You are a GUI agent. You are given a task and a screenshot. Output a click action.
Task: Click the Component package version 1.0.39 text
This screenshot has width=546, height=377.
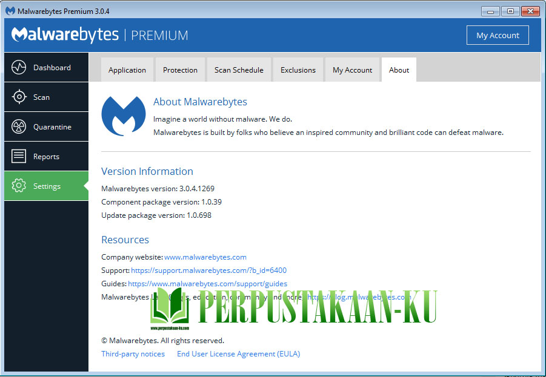[162, 202]
